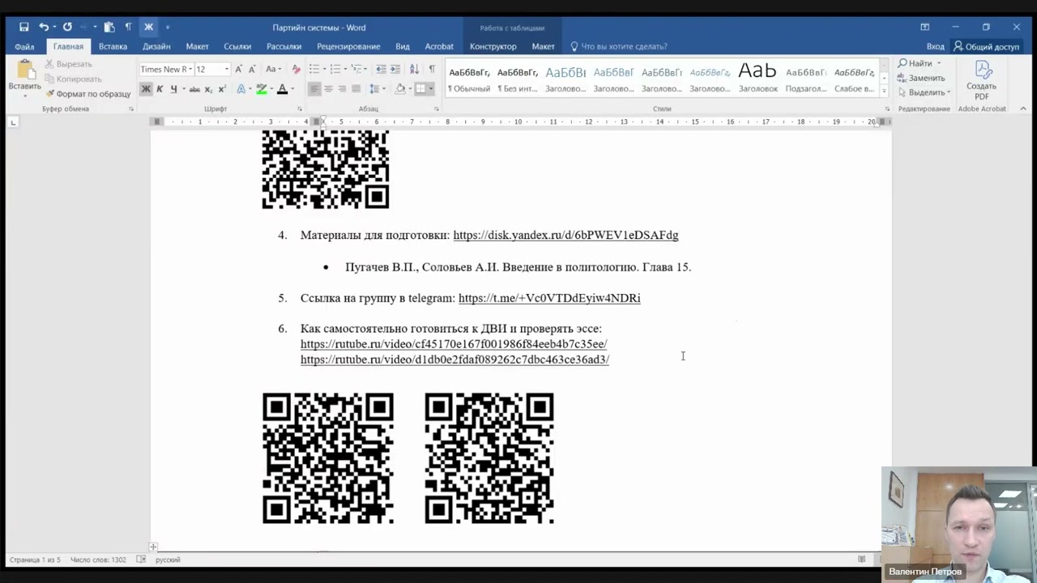
Task: Toggle bold Ж in the Шрифт group
Action: pos(146,89)
